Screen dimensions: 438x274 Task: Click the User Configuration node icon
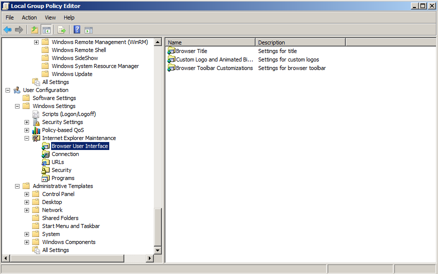click(x=17, y=90)
